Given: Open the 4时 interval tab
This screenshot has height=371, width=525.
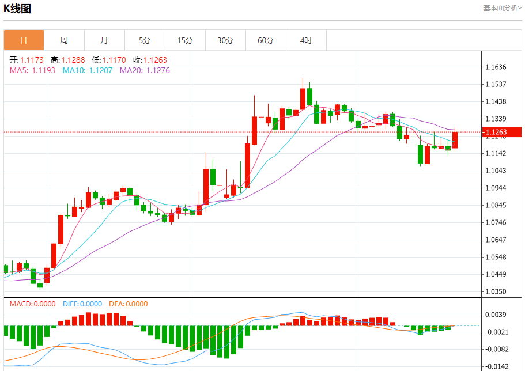Looking at the screenshot, I should click(306, 40).
